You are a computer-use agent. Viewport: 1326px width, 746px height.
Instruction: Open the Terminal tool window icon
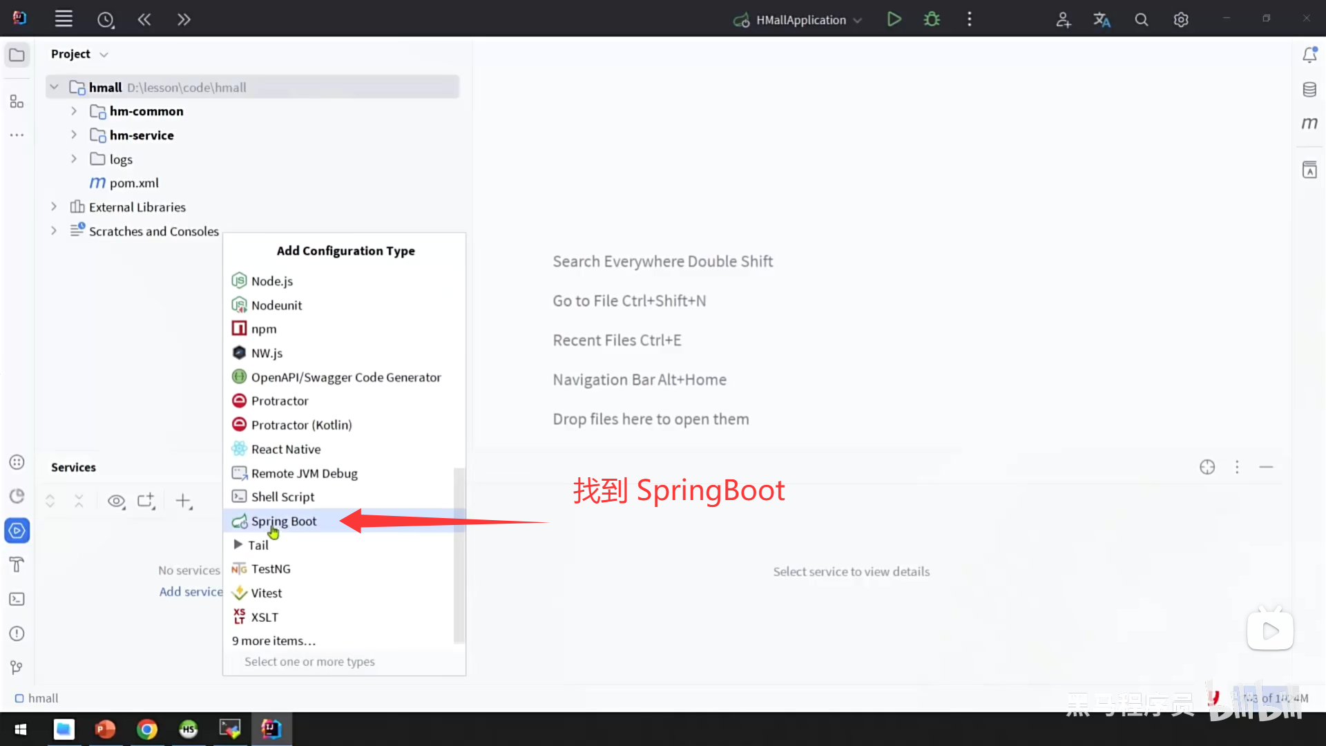(x=17, y=599)
